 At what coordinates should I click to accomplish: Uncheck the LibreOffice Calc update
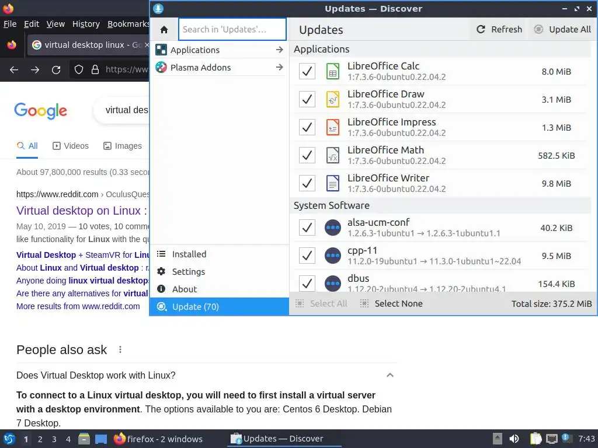307,71
